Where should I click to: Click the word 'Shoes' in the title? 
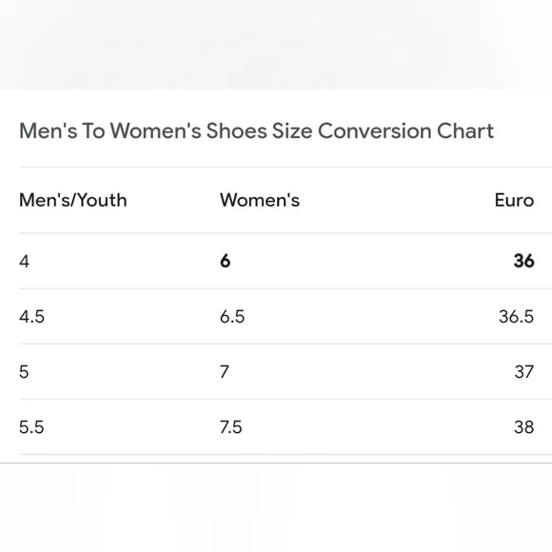tap(237, 131)
